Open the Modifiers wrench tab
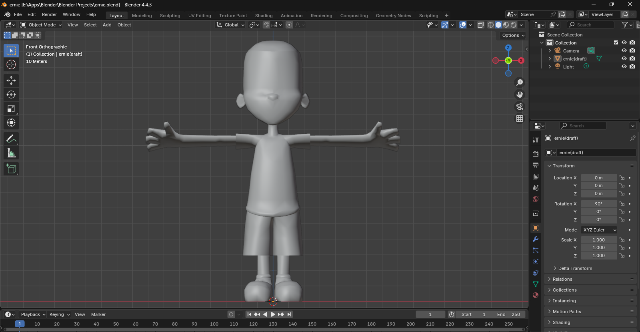 point(536,239)
